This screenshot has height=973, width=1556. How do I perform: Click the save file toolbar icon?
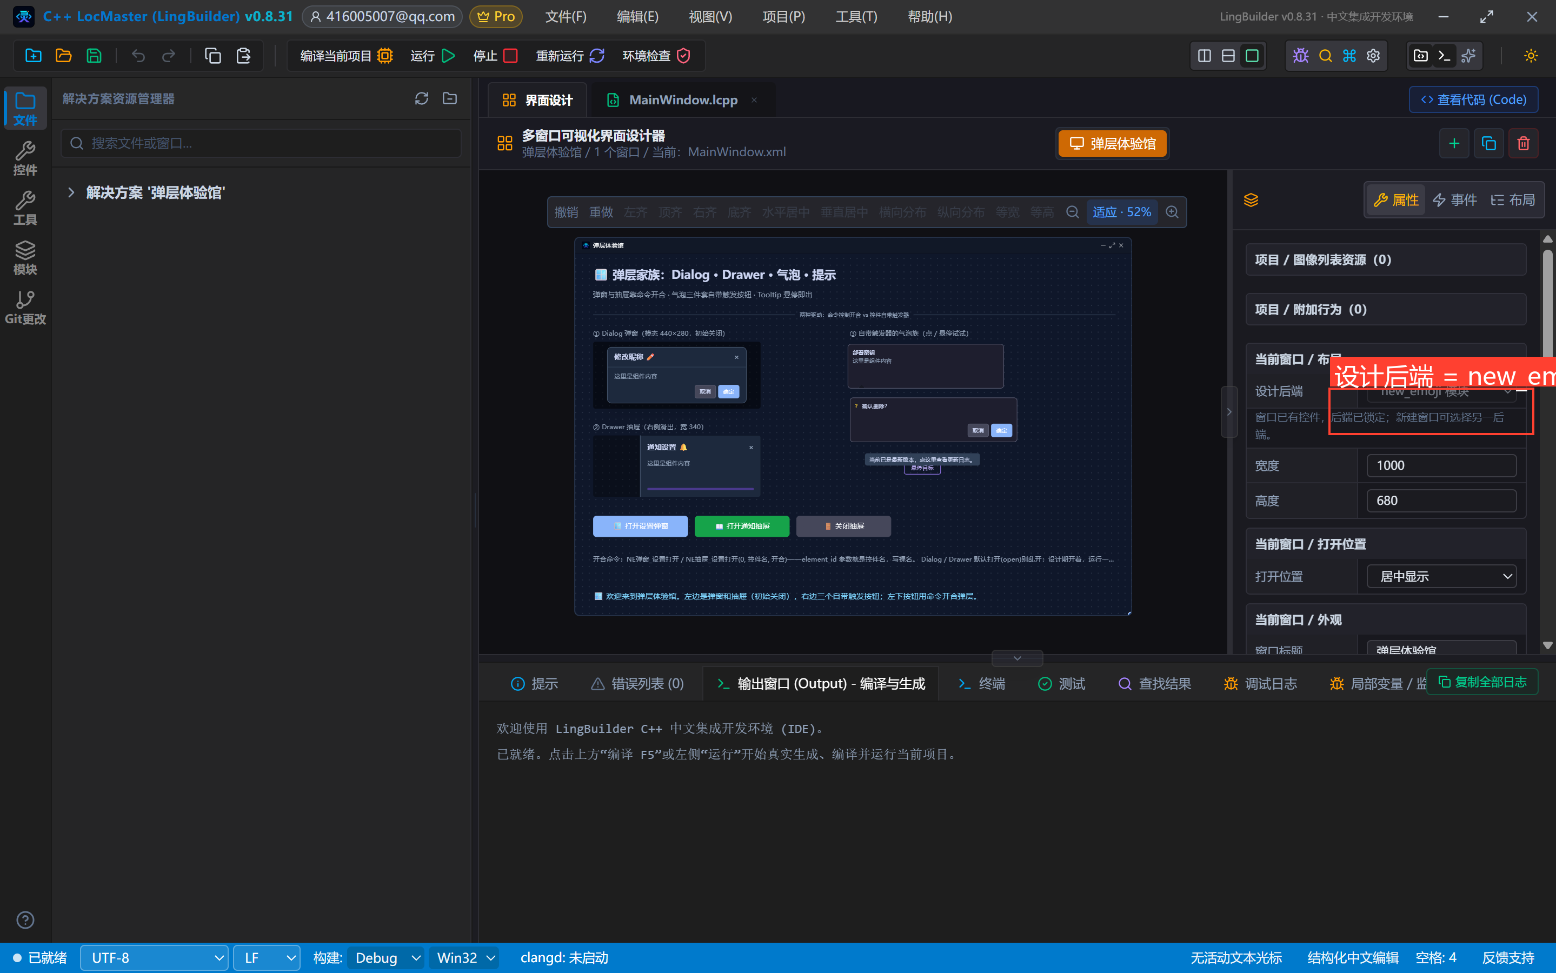point(94,56)
